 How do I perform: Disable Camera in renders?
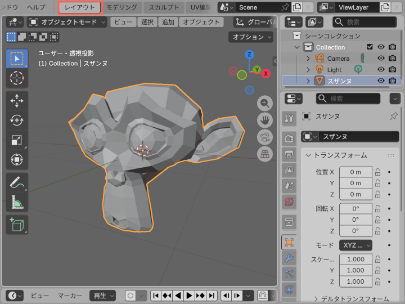click(x=393, y=58)
